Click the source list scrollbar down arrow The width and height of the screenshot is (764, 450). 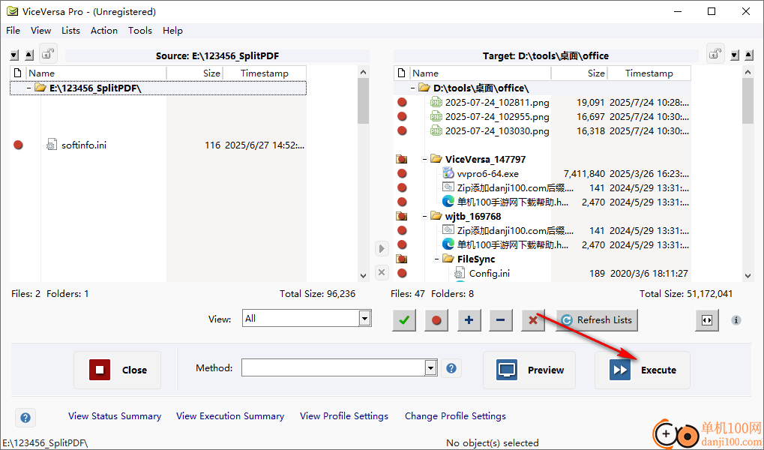tap(363, 275)
